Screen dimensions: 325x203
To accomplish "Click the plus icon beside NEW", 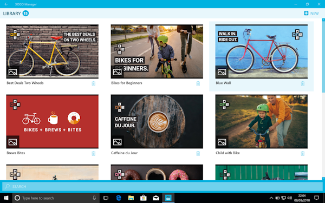I will coord(306,13).
